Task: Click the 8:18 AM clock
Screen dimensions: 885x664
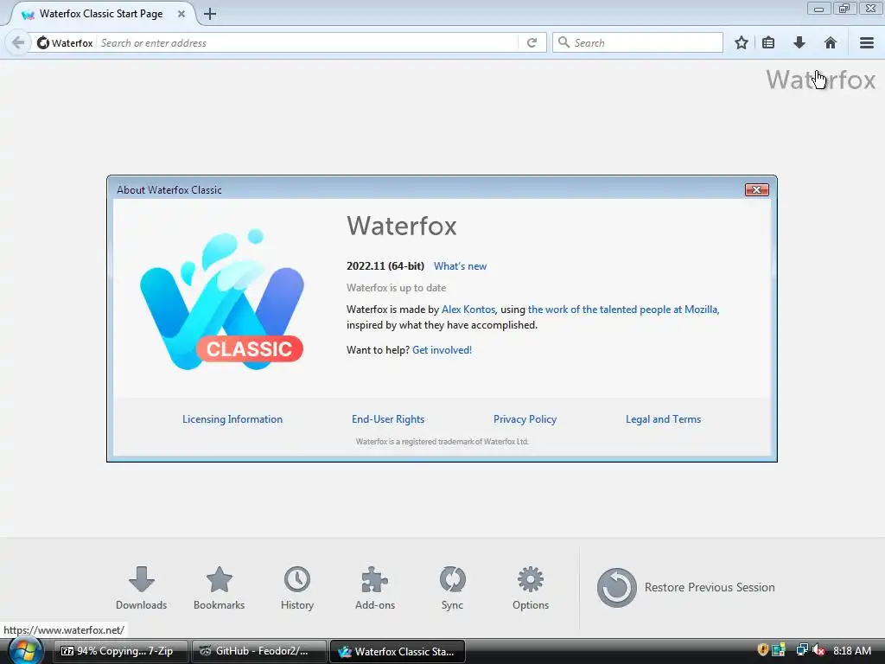Action: click(852, 650)
